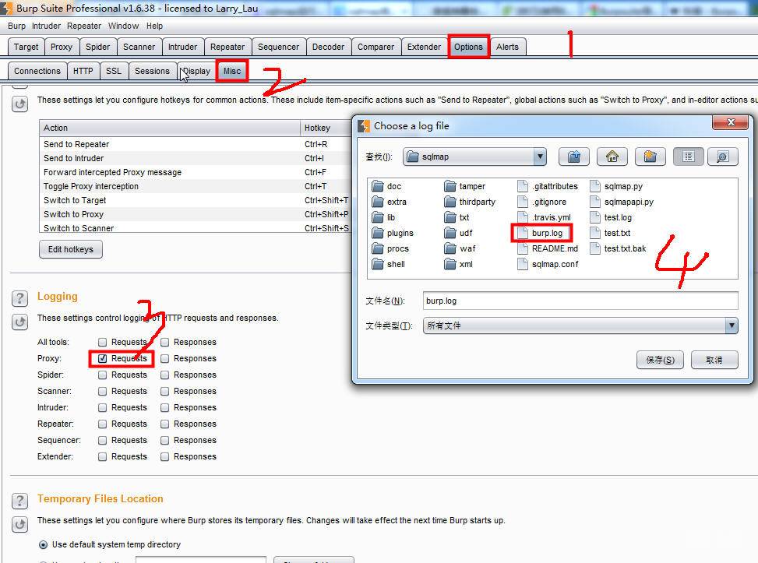The image size is (758, 563).
Task: Click the up one level folder icon
Action: (574, 157)
